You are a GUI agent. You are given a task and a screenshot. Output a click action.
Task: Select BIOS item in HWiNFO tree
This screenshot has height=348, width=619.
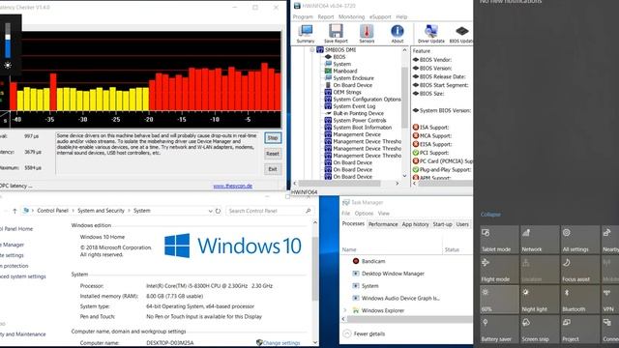click(x=339, y=57)
